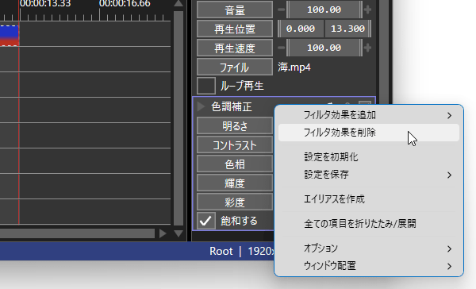
Task: Click the timeline's downward scroll arrow
Action: (x=178, y=233)
